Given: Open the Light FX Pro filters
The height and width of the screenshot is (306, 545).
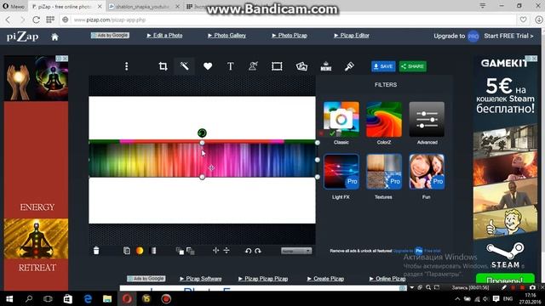Looking at the screenshot, I should tap(341, 172).
